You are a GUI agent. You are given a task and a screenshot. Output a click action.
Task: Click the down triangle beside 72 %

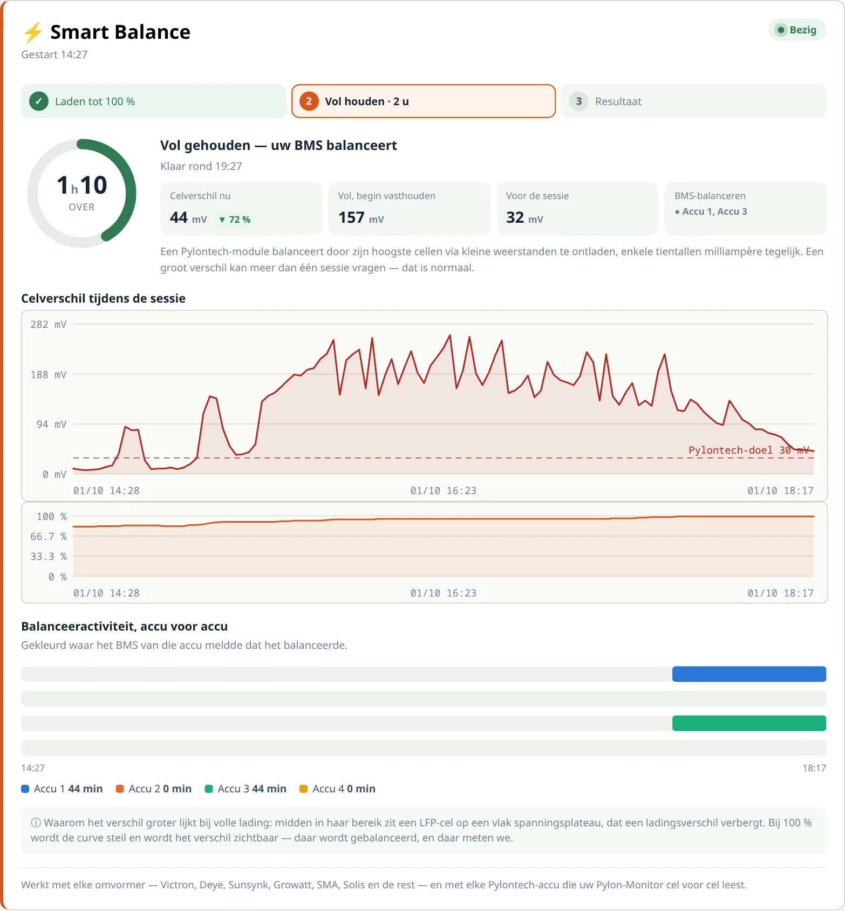click(222, 220)
